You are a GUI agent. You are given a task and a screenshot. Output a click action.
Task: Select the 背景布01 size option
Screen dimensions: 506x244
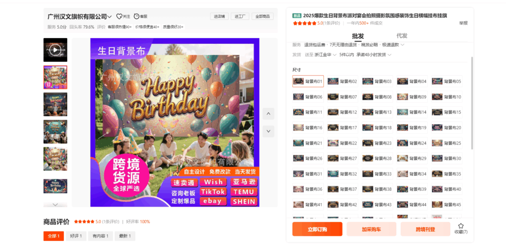(x=308, y=81)
